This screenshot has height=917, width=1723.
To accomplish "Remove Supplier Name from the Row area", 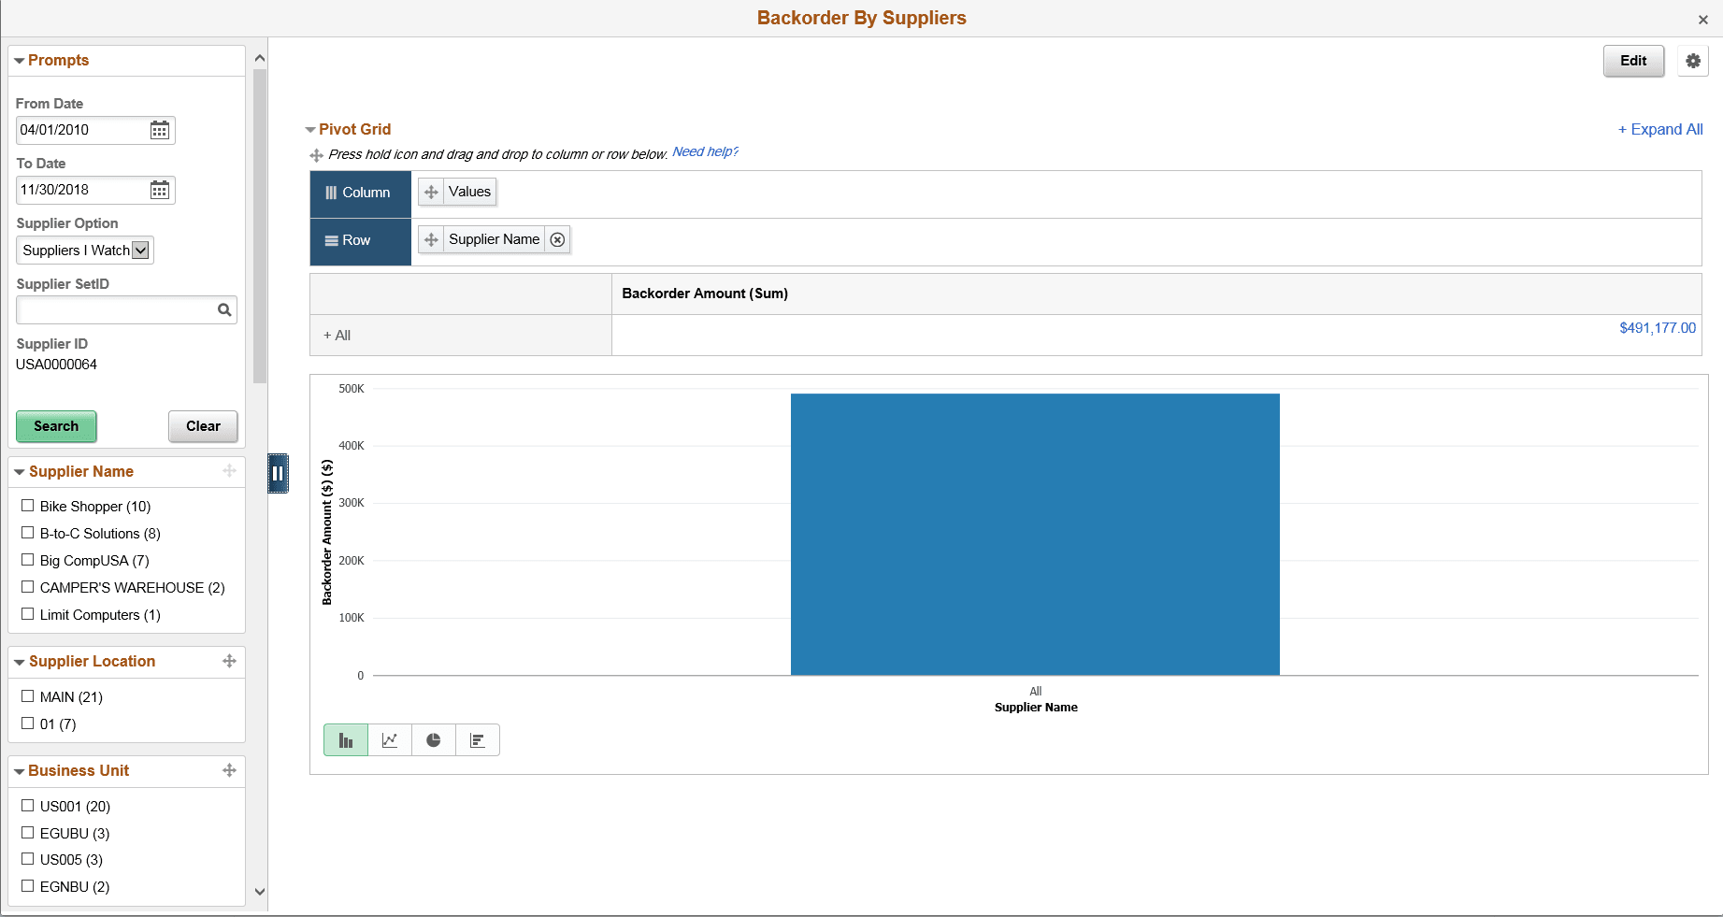I will 557,239.
